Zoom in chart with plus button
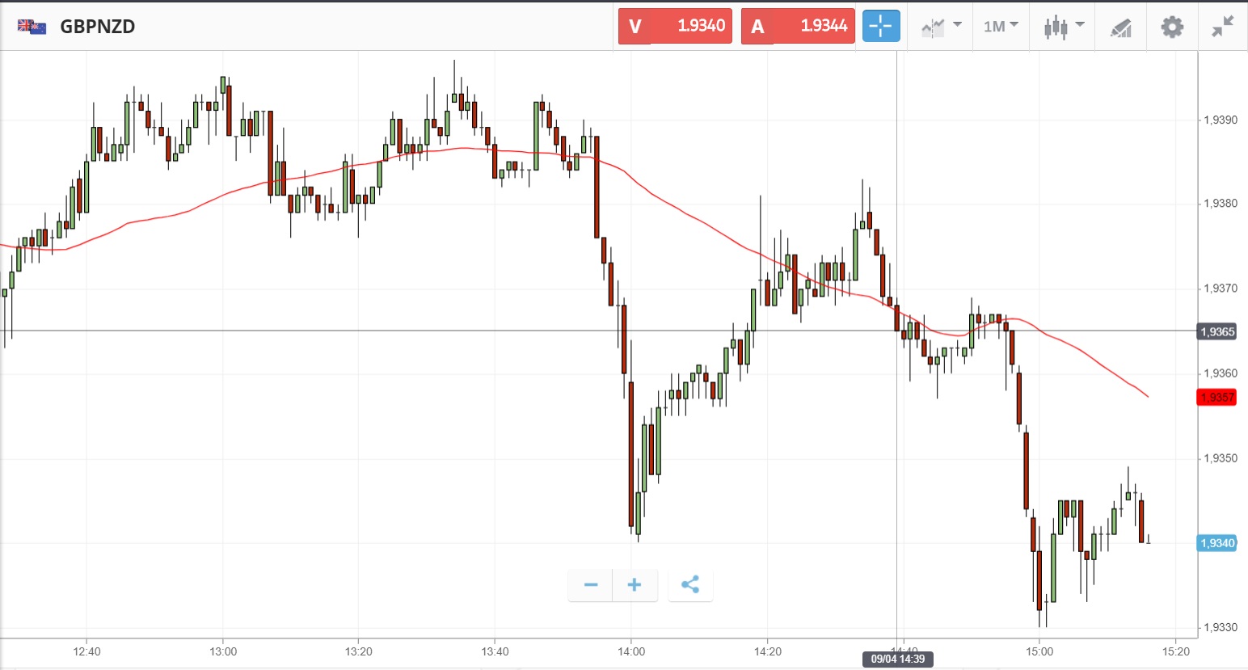Viewport: 1248px width, 670px height. coord(635,585)
